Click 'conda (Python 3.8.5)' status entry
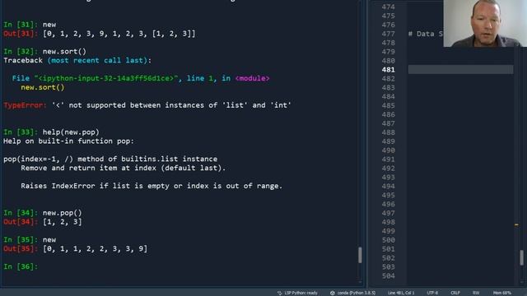The width and height of the screenshot is (527, 296). (x=357, y=293)
